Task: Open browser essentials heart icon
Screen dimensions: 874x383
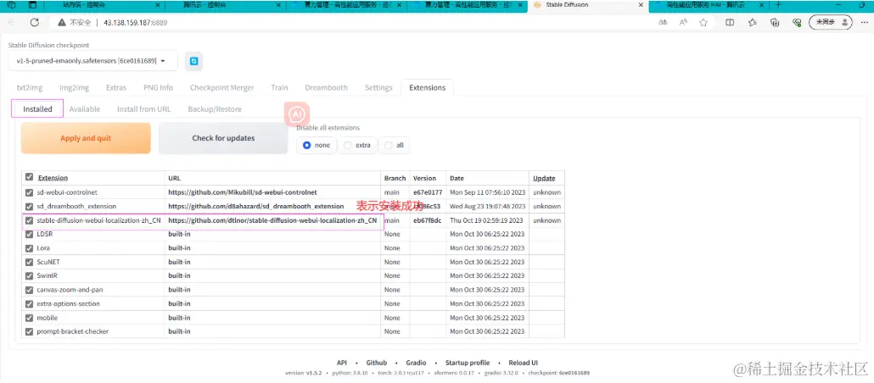Action: 797,23
